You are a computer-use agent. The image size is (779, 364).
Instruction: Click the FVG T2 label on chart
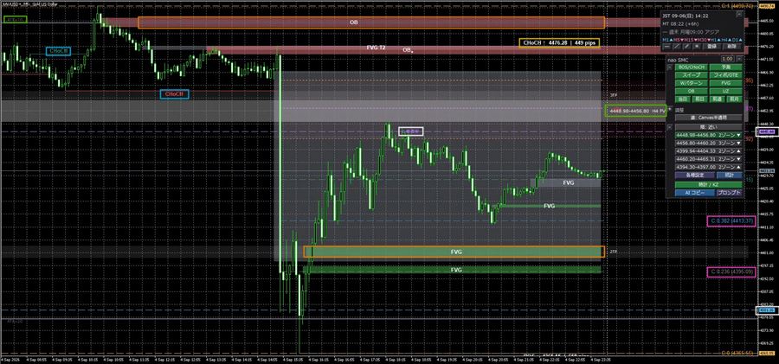[377, 48]
